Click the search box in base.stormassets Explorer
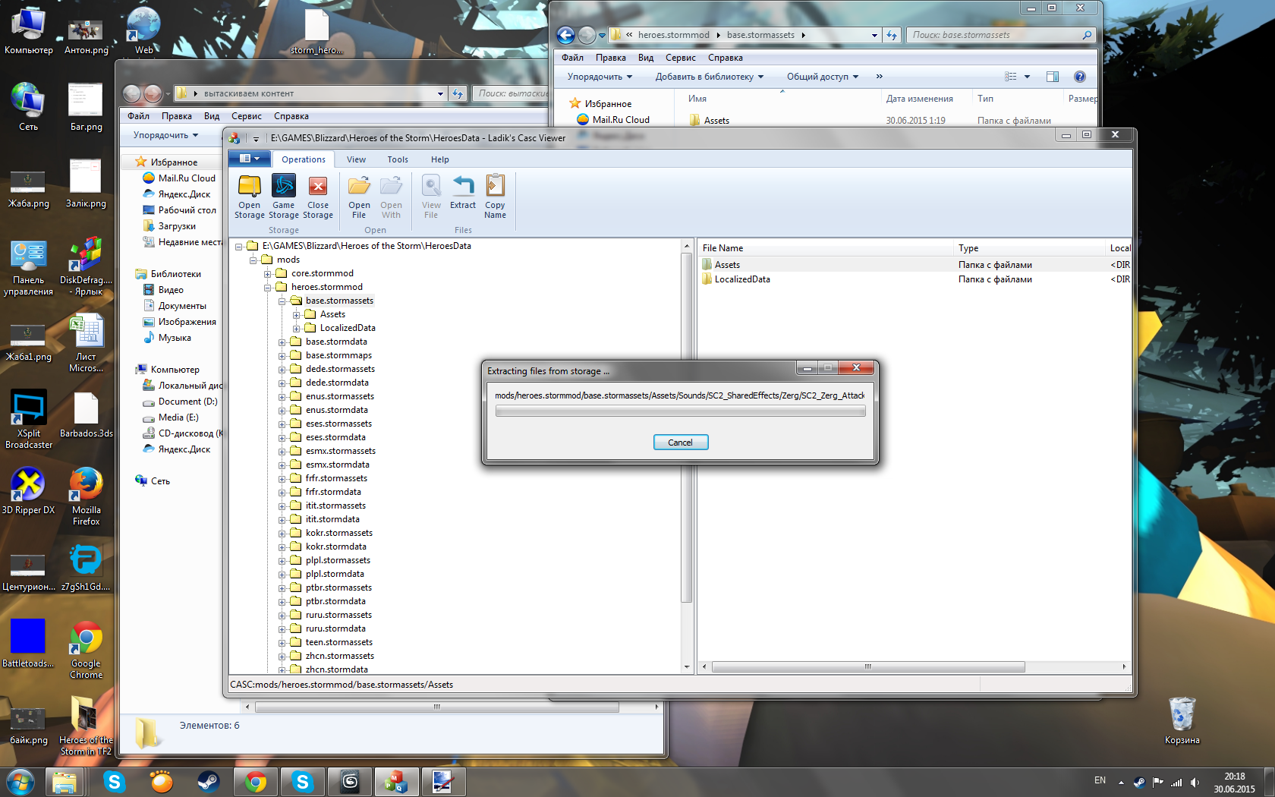1275x797 pixels. tap(1002, 35)
